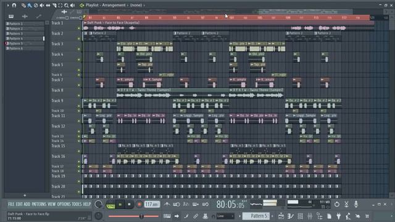395x222 pixels.
Task: Open the Playlist view icon
Action: (x=281, y=216)
